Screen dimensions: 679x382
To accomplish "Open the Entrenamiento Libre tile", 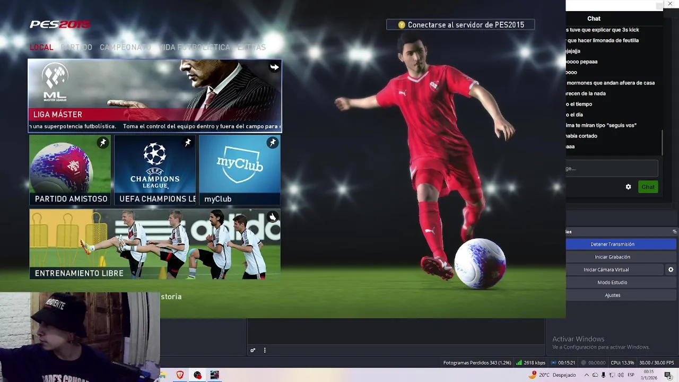I will pyautogui.click(x=155, y=244).
